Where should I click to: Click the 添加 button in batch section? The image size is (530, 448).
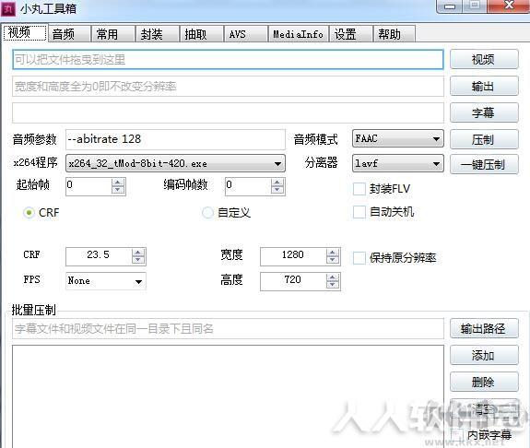(x=484, y=355)
